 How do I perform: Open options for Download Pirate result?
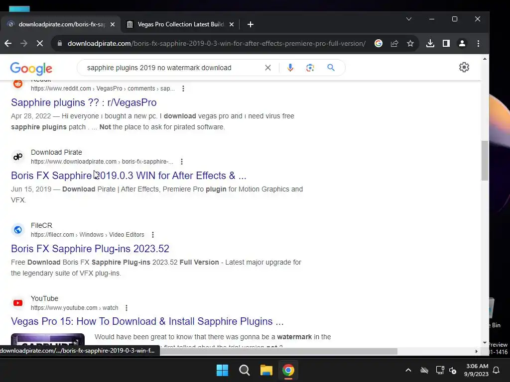tap(181, 162)
